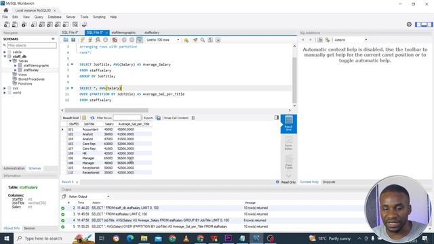The height and width of the screenshot is (244, 434).
Task: Toggle auto-commit mode button
Action: point(140,40)
